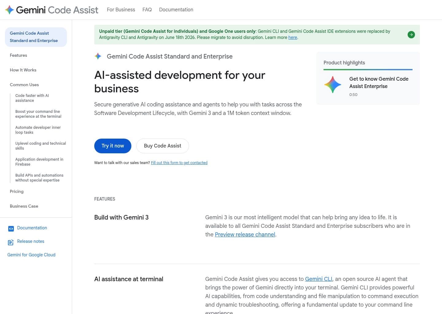Click the Gemini Code Assist title text
The width and height of the screenshot is (442, 314).
[x=57, y=10]
